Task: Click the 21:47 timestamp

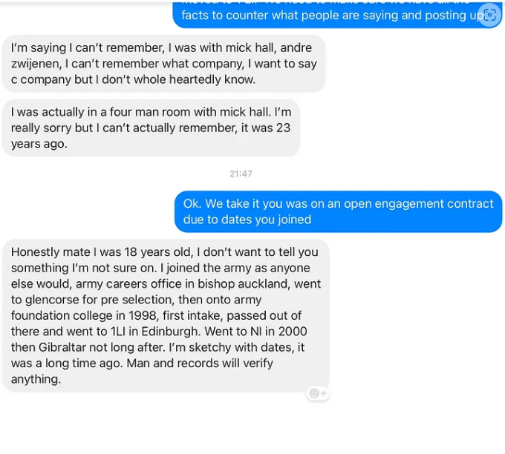Action: click(x=241, y=174)
